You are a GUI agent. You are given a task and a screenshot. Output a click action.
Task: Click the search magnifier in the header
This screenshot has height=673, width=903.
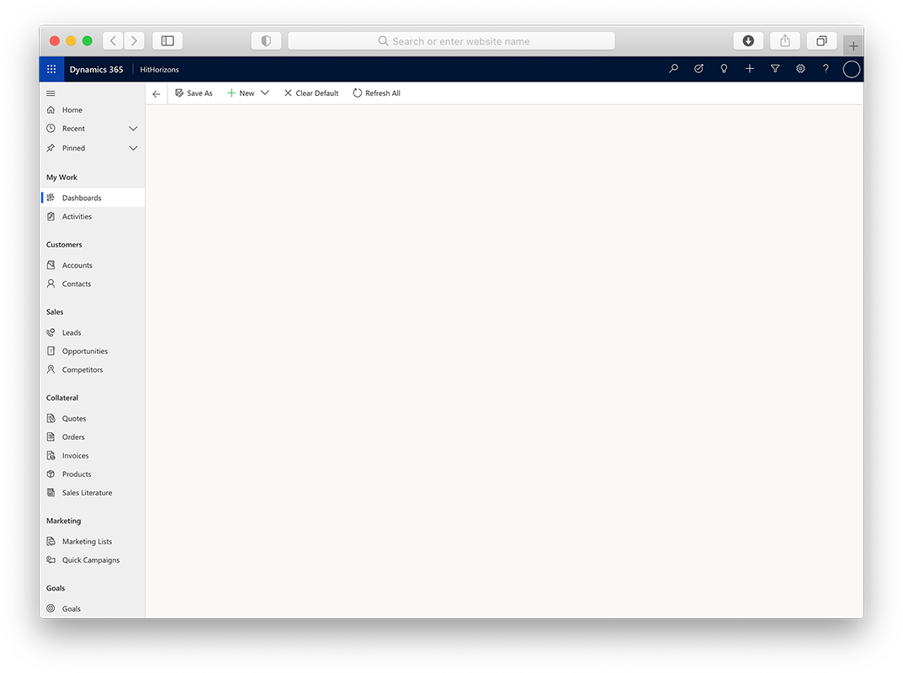point(673,68)
